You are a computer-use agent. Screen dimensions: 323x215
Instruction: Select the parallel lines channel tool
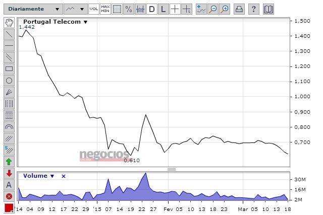click(x=9, y=57)
